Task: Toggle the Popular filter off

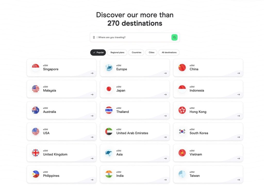Action: [x=98, y=52]
